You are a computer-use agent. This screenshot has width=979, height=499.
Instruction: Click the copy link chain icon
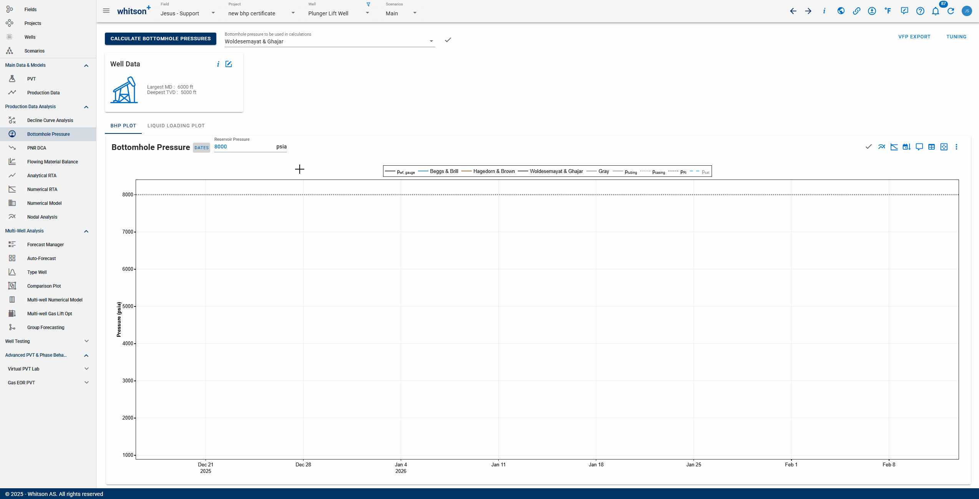pyautogui.click(x=856, y=11)
